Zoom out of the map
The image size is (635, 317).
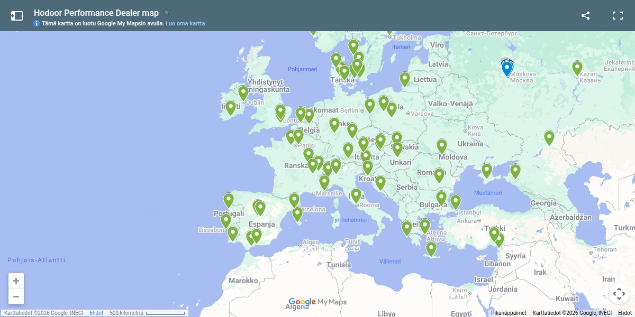tap(16, 296)
